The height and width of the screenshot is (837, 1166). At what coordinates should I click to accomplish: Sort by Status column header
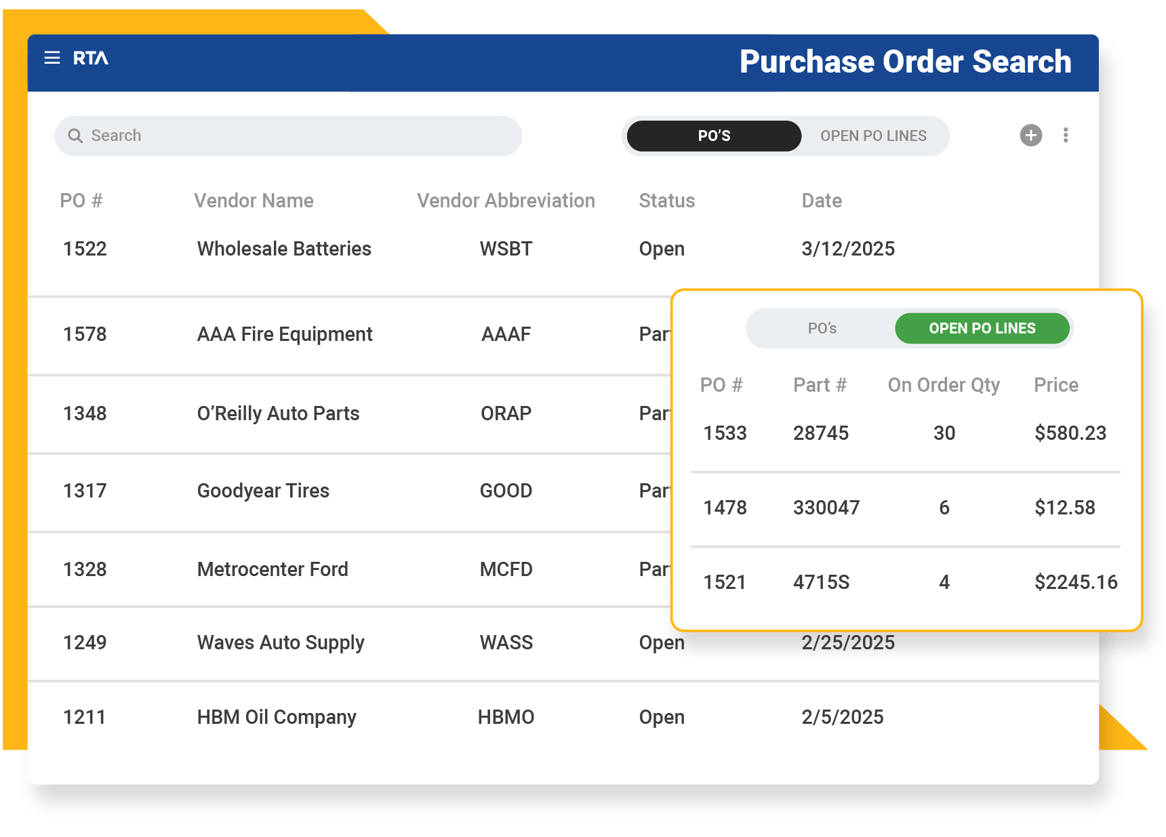click(x=667, y=201)
